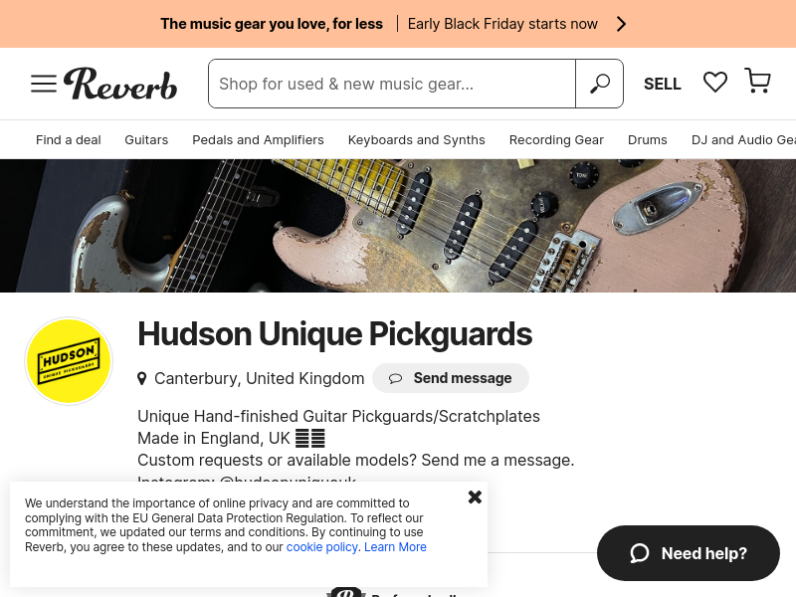Viewport: 796px width, 597px height.
Task: Open the Need help? chat
Action: [x=688, y=553]
